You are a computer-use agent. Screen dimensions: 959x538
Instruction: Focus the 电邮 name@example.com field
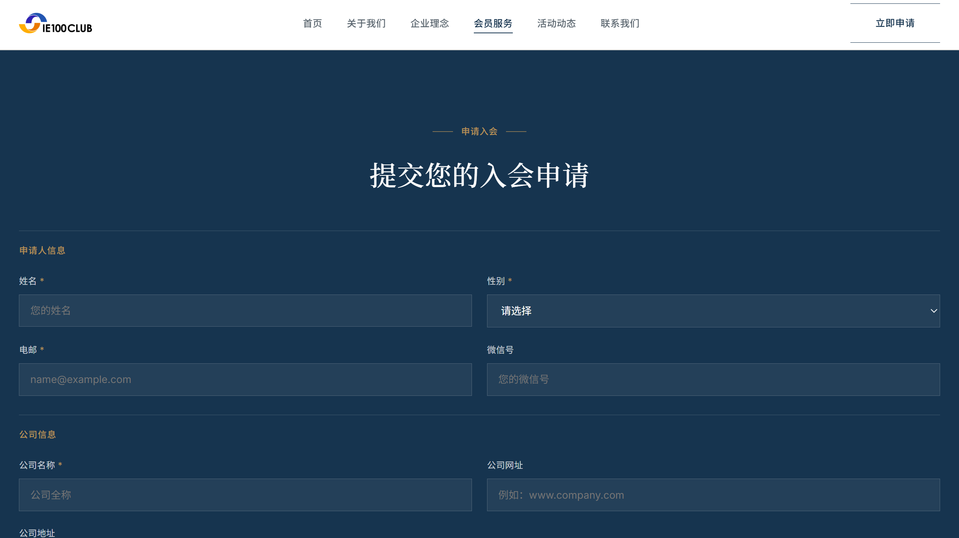(x=245, y=380)
